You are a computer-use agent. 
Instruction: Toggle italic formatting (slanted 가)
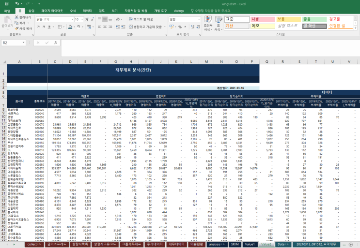click(x=44, y=27)
